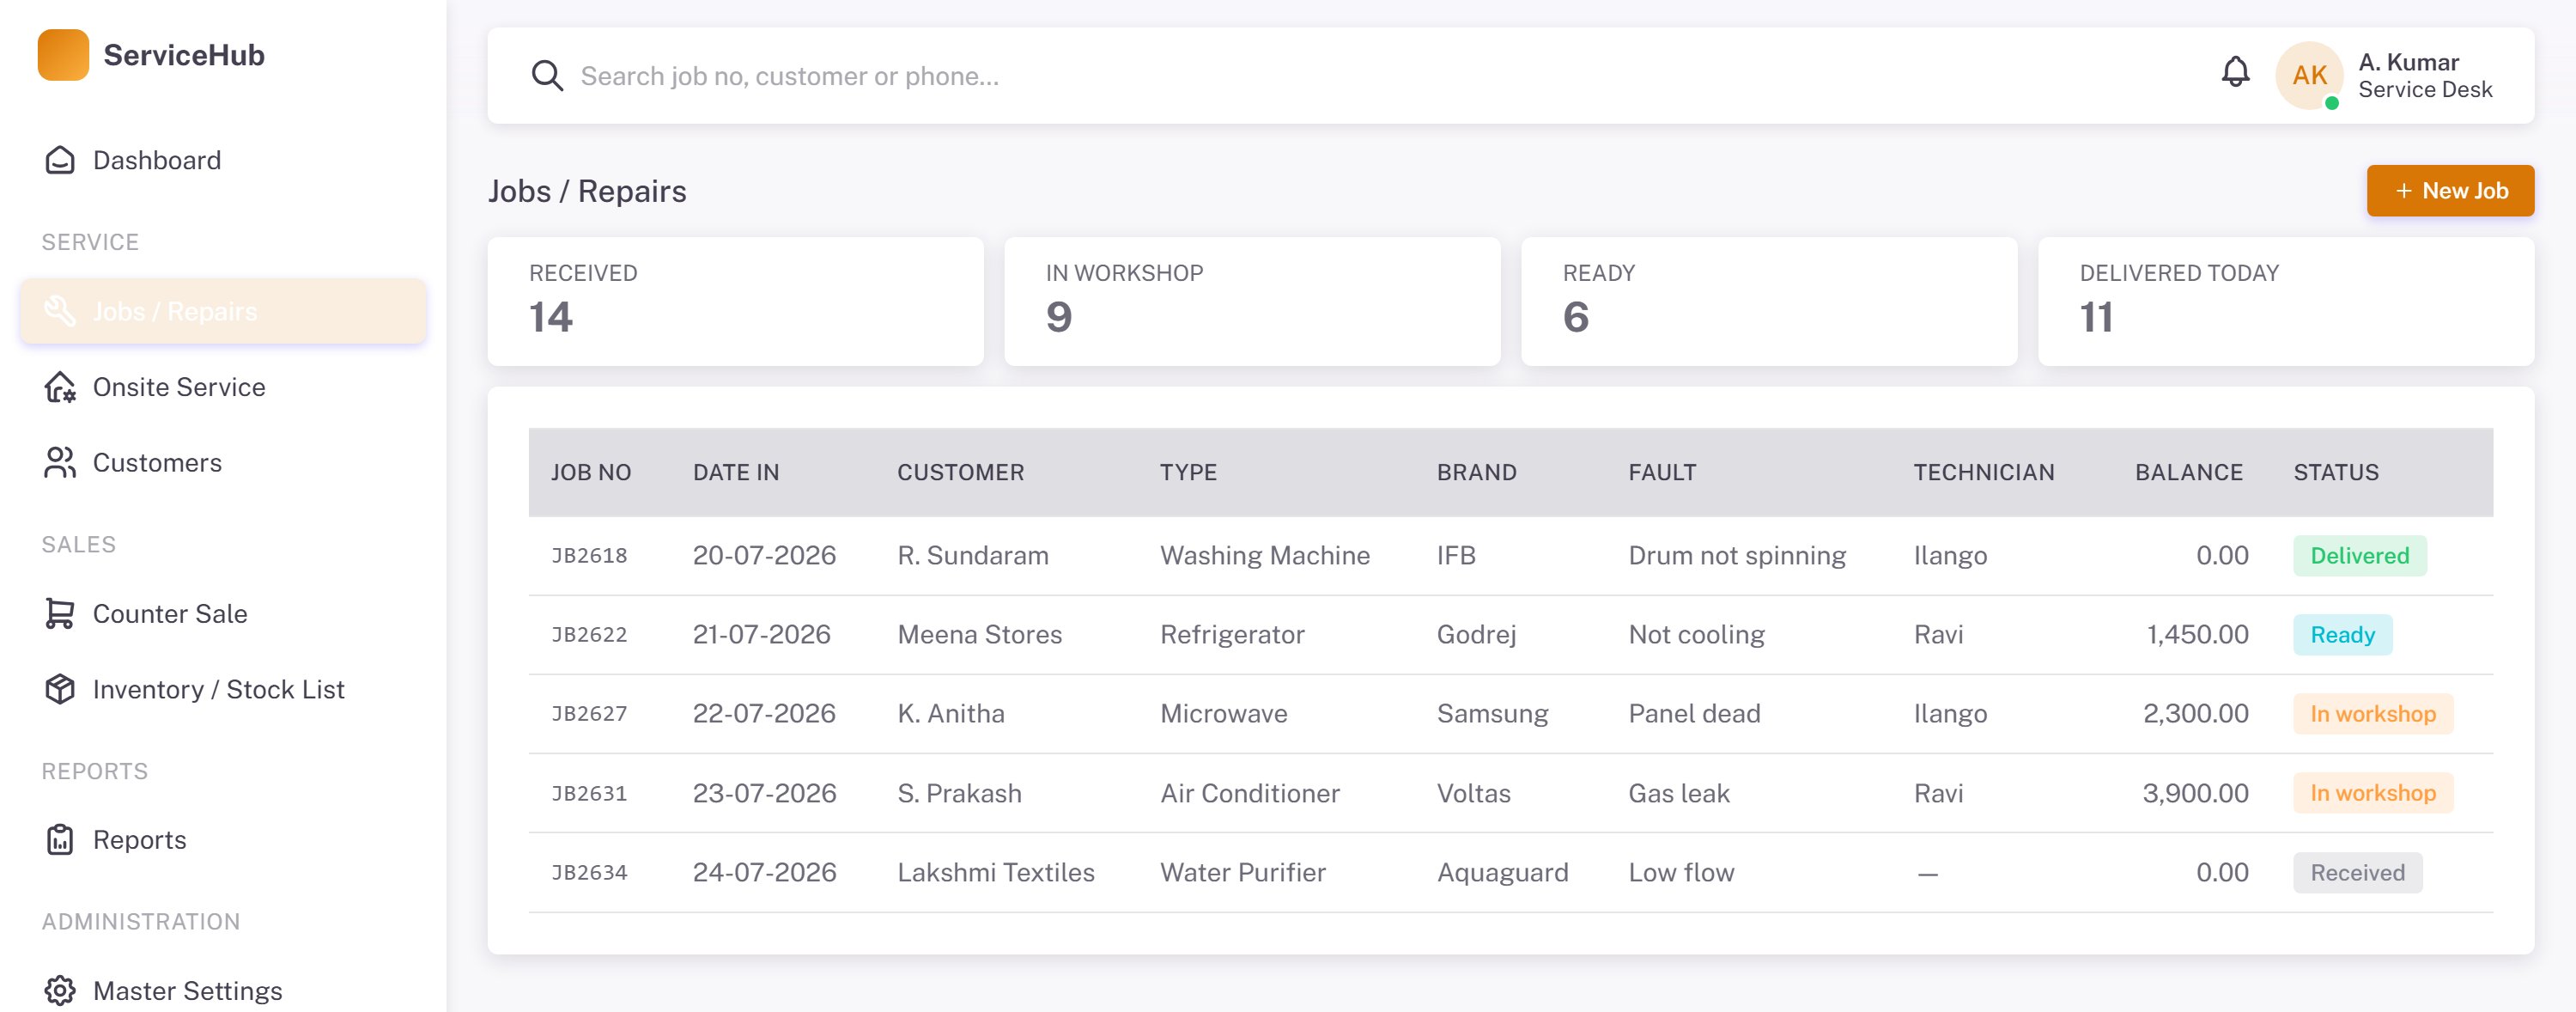The height and width of the screenshot is (1012, 2576).
Task: Click the Dashboard home icon
Action: (x=60, y=160)
